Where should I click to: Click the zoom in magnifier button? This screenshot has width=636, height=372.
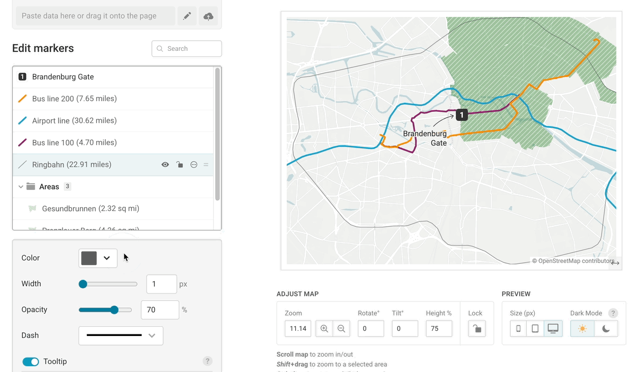click(x=324, y=329)
